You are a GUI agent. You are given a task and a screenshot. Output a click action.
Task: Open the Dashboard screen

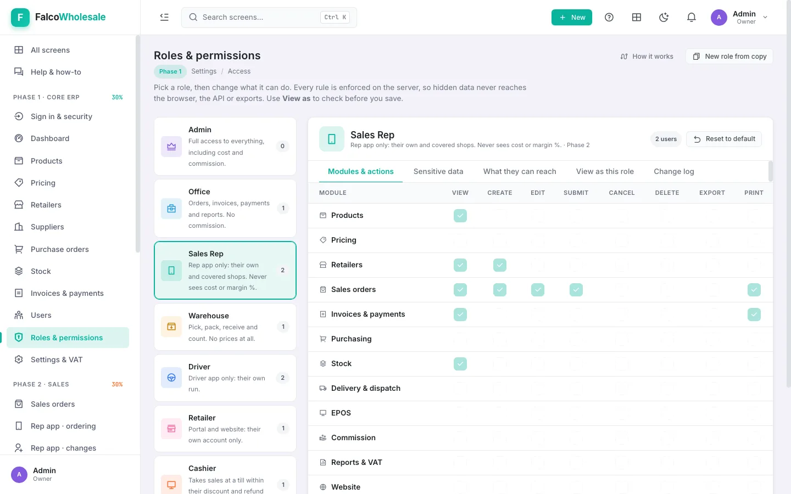[x=68, y=138]
